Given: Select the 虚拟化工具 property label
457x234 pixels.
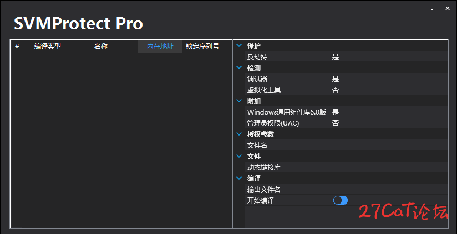Looking at the screenshot, I should (x=264, y=90).
